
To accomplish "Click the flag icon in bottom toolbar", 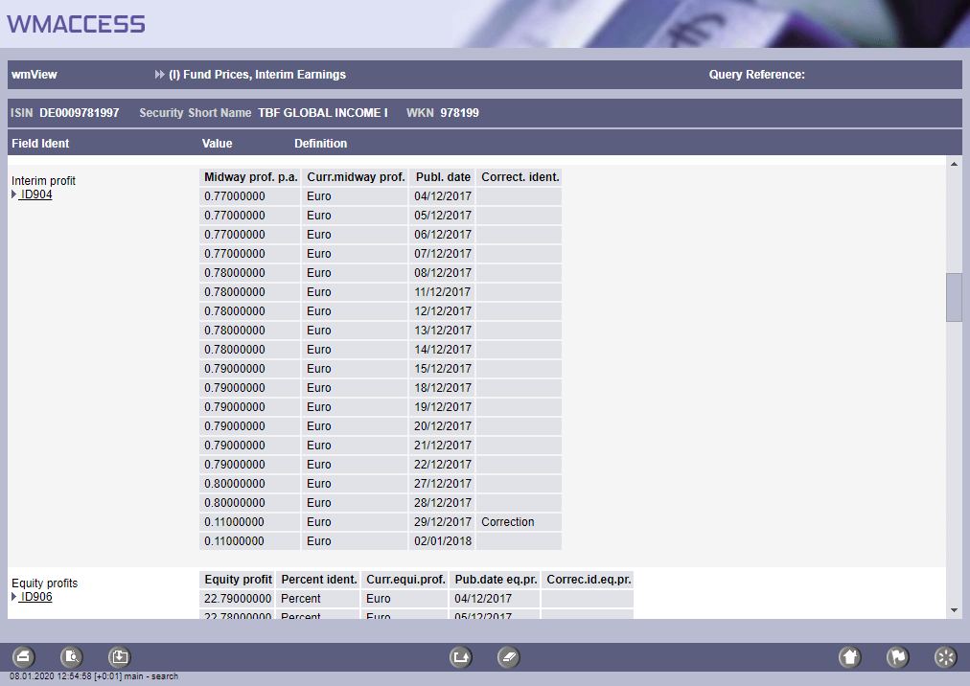I will click(x=897, y=657).
